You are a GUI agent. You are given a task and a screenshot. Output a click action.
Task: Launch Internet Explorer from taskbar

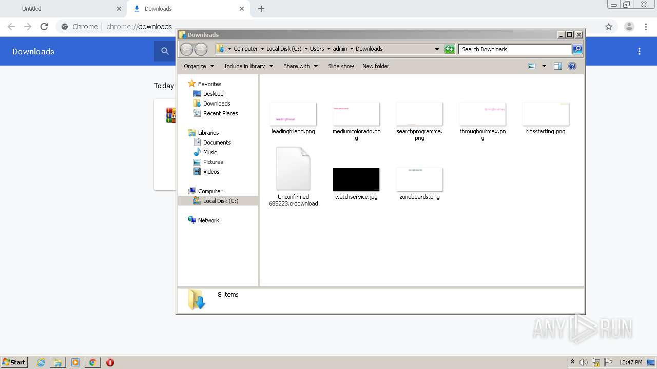(x=41, y=362)
